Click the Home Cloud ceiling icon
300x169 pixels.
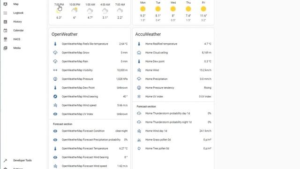(x=139, y=53)
